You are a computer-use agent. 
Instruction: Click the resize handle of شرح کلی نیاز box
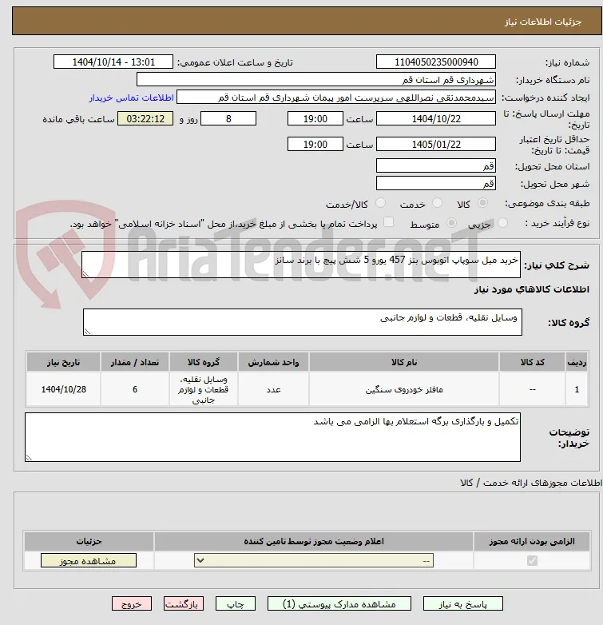(x=85, y=274)
